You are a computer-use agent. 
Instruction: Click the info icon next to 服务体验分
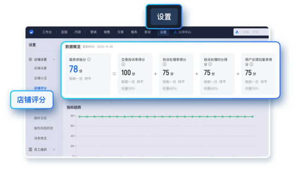tap(89, 59)
